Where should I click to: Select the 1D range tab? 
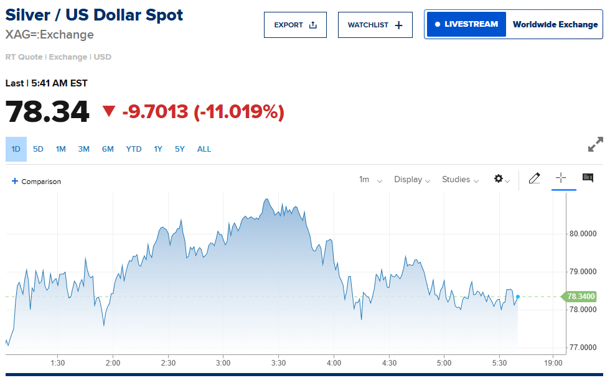[x=16, y=149]
